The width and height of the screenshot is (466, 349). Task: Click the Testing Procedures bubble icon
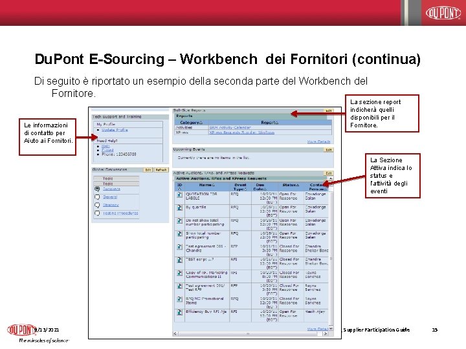[x=97, y=213]
